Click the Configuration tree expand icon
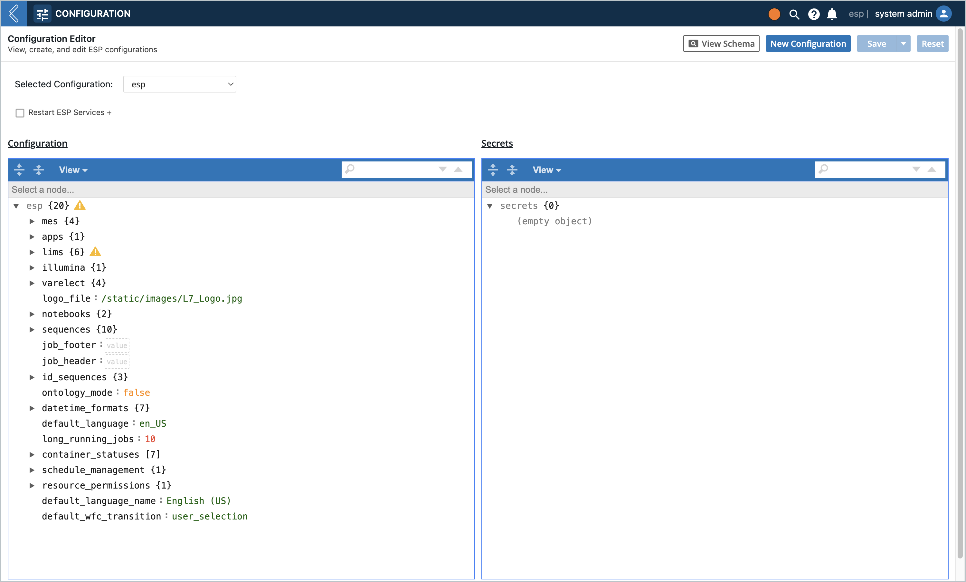Screen dimensions: 966x582 pyautogui.click(x=19, y=169)
